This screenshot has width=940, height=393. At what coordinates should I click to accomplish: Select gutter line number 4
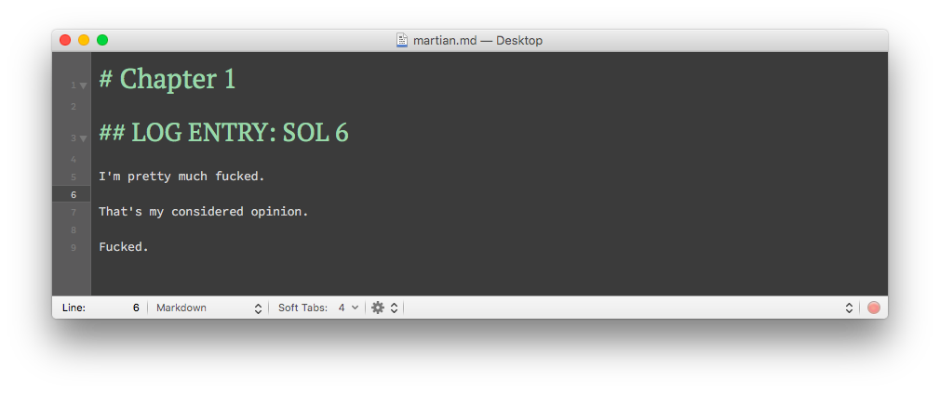(74, 159)
